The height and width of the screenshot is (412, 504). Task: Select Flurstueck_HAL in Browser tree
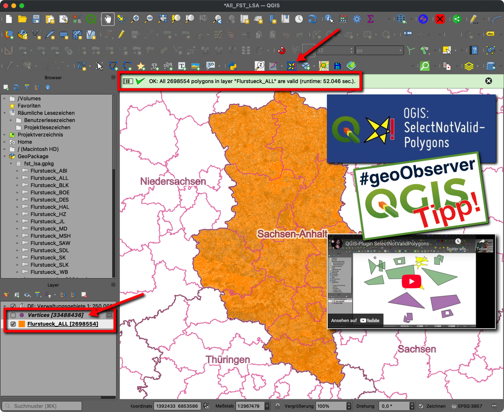tap(50, 207)
